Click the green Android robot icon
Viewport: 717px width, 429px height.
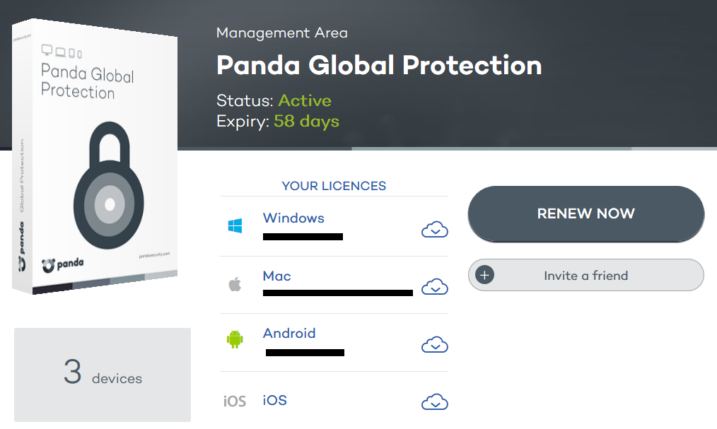236,339
